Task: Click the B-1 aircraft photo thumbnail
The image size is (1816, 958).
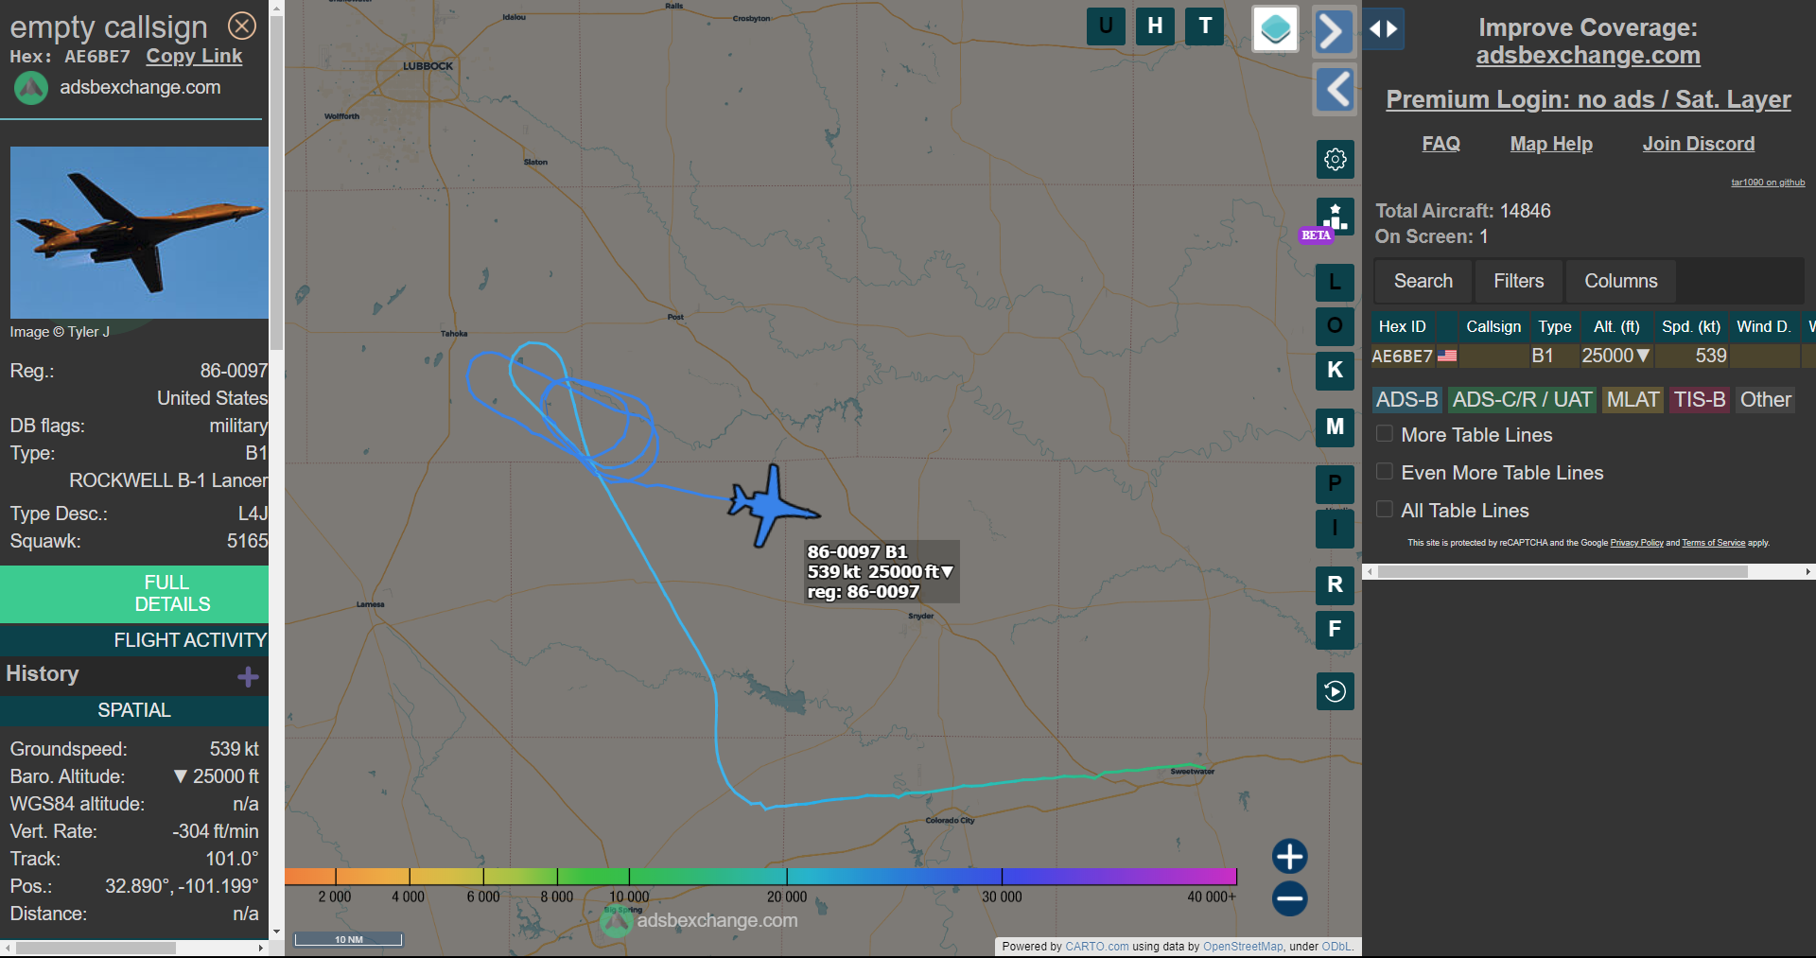Action: click(x=139, y=233)
